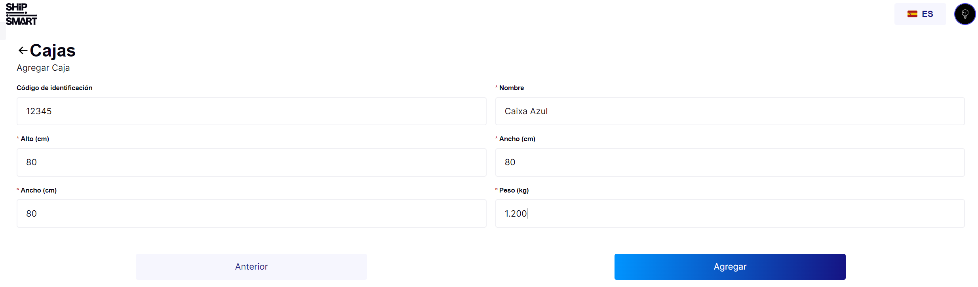Focus the Nombre field containing Caixa Azul
This screenshot has width=978, height=287.
coord(729,111)
